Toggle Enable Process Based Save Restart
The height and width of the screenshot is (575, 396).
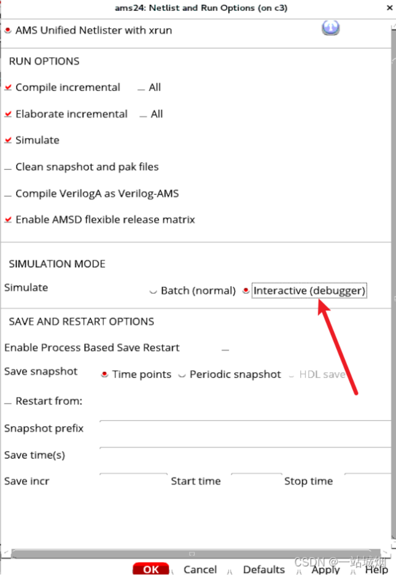tap(225, 349)
